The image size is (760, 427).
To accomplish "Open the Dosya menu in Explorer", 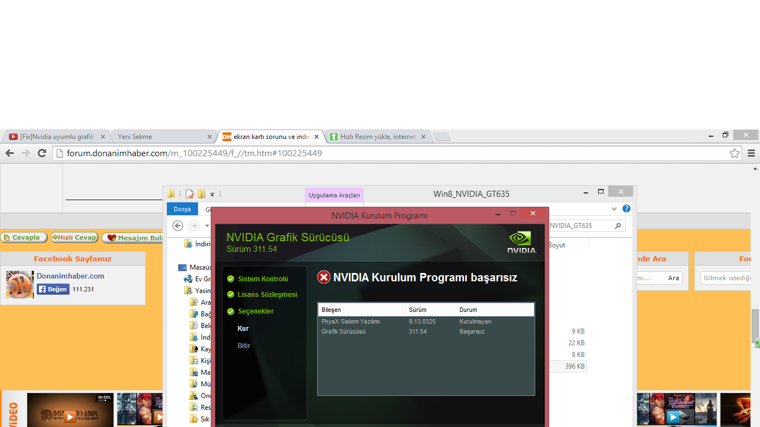I will [x=182, y=209].
